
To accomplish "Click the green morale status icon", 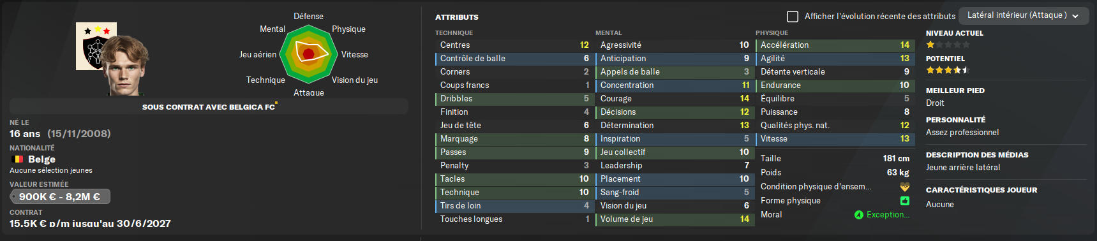I will (859, 215).
